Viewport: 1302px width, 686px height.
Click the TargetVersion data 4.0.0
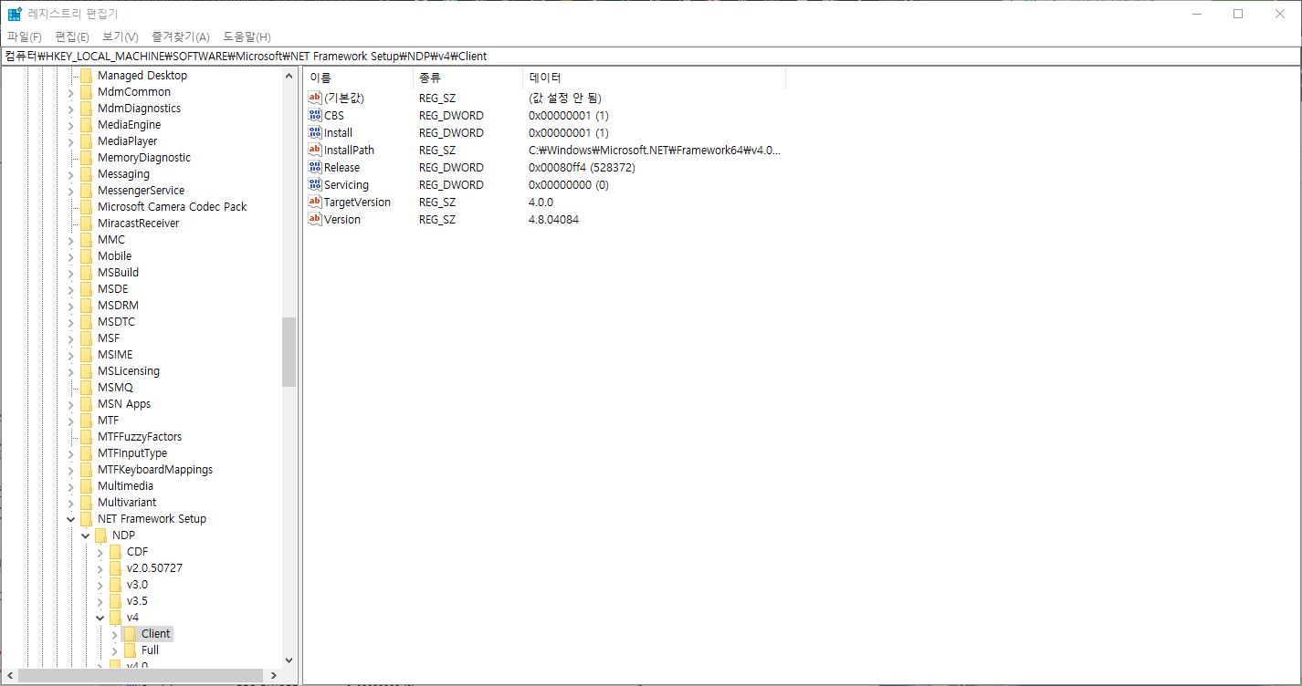coord(541,202)
